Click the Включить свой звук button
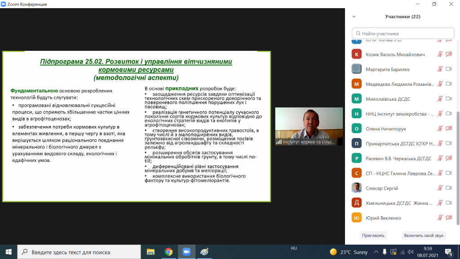This screenshot has width=460, height=259. pyautogui.click(x=423, y=235)
